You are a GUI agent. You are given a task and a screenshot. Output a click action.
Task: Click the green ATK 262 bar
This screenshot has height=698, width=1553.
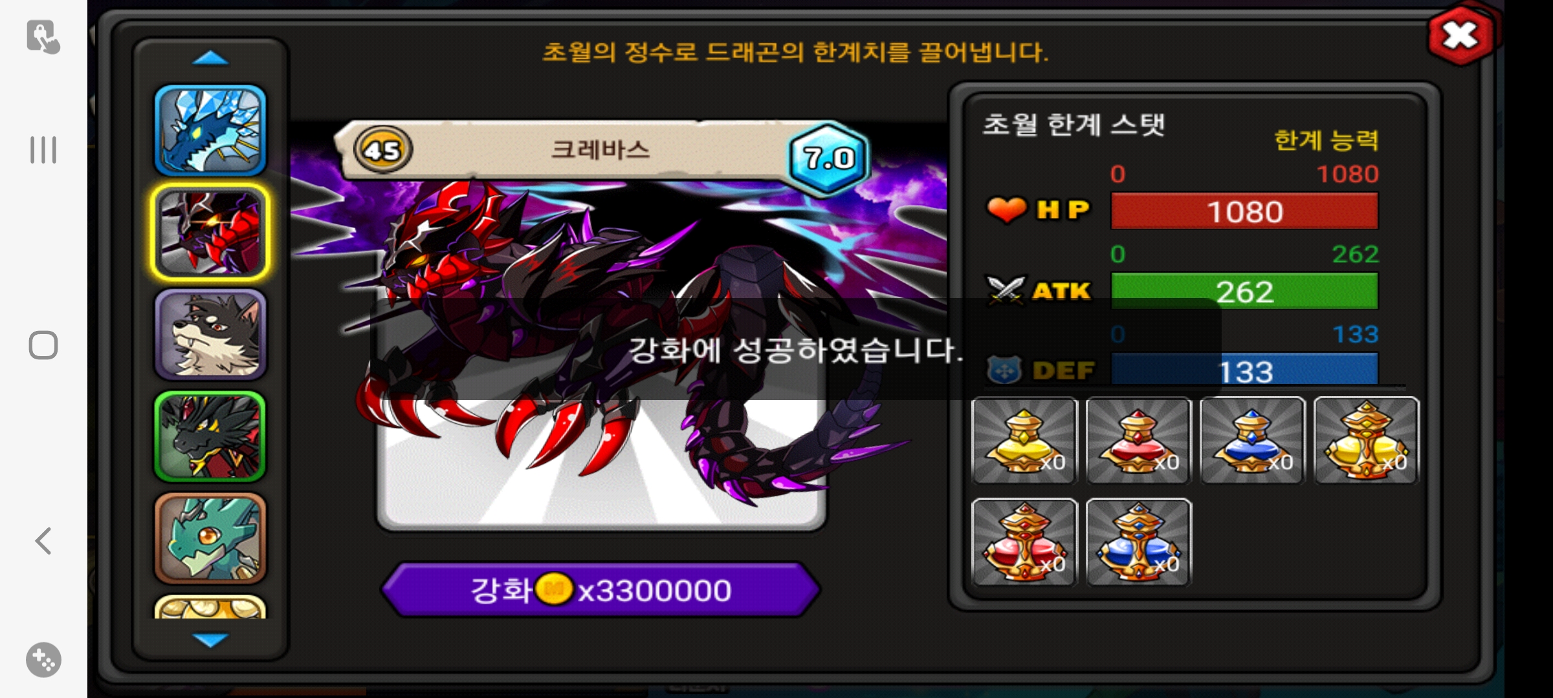pyautogui.click(x=1244, y=291)
